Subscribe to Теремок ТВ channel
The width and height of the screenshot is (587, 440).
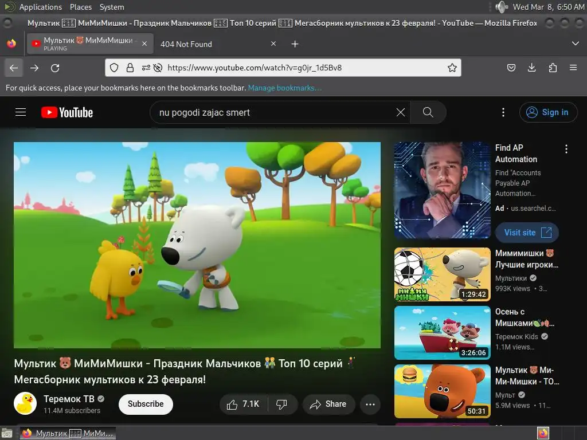pyautogui.click(x=146, y=404)
